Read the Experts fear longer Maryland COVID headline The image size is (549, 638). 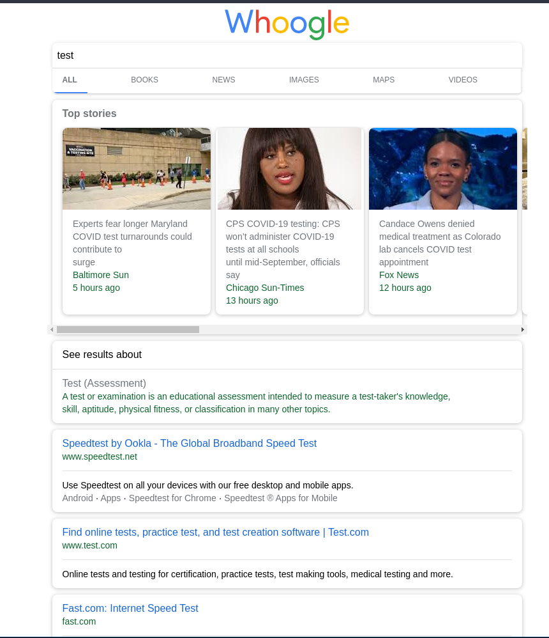[132, 243]
